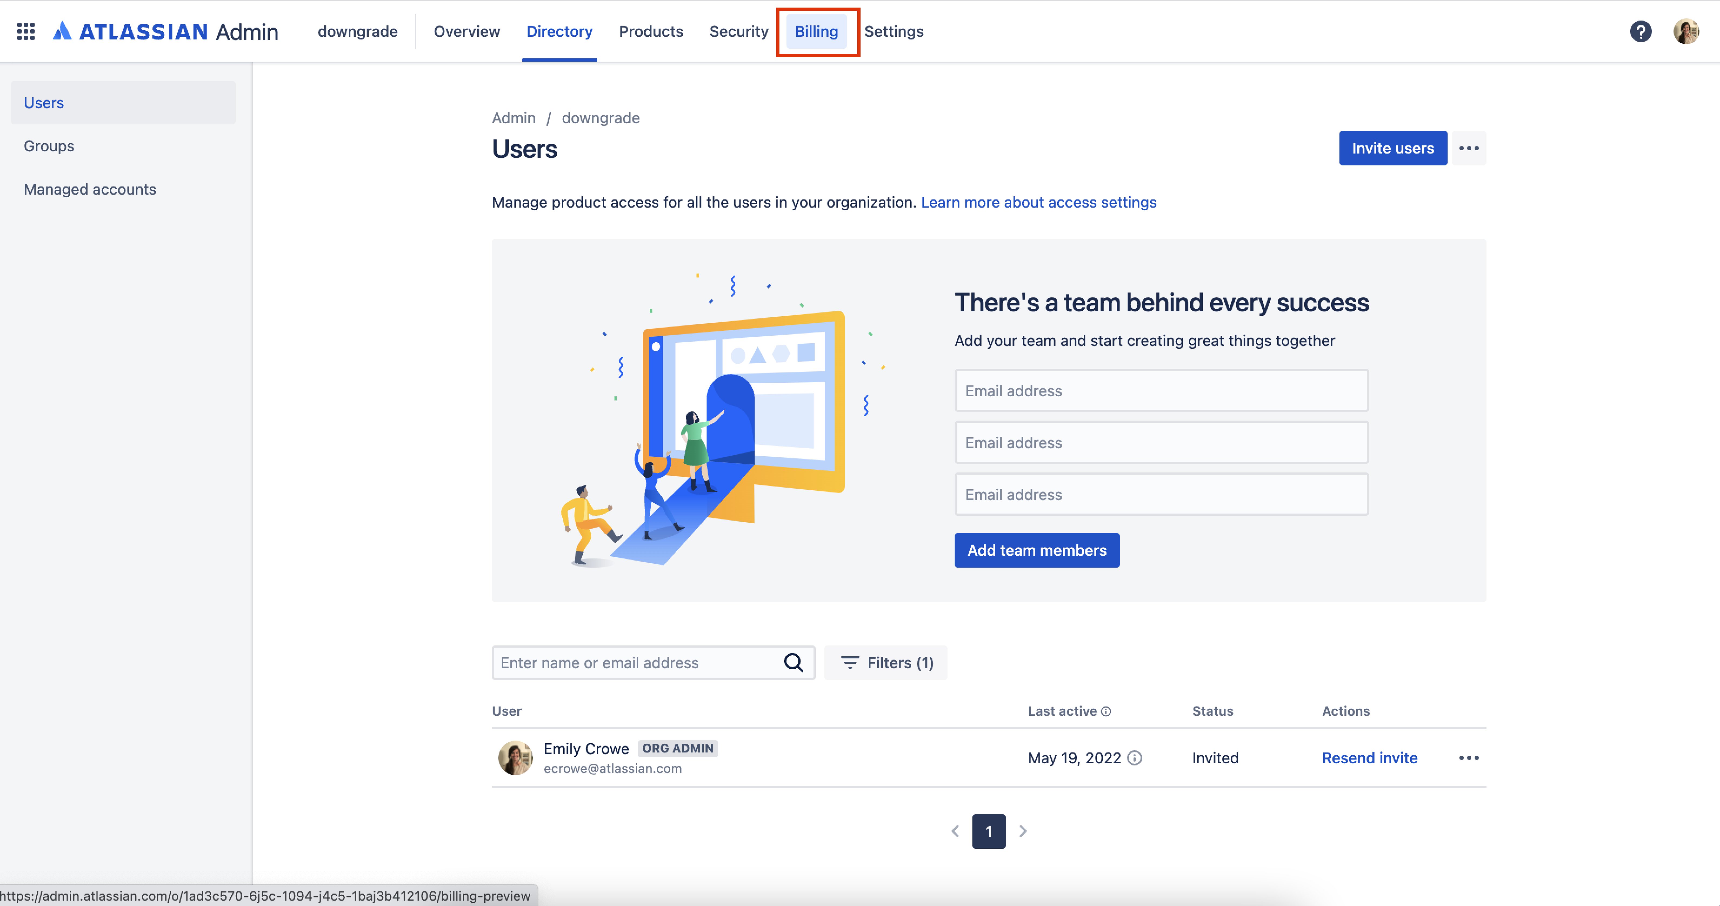1720x906 pixels.
Task: Focus the first Email address field
Action: coord(1161,391)
